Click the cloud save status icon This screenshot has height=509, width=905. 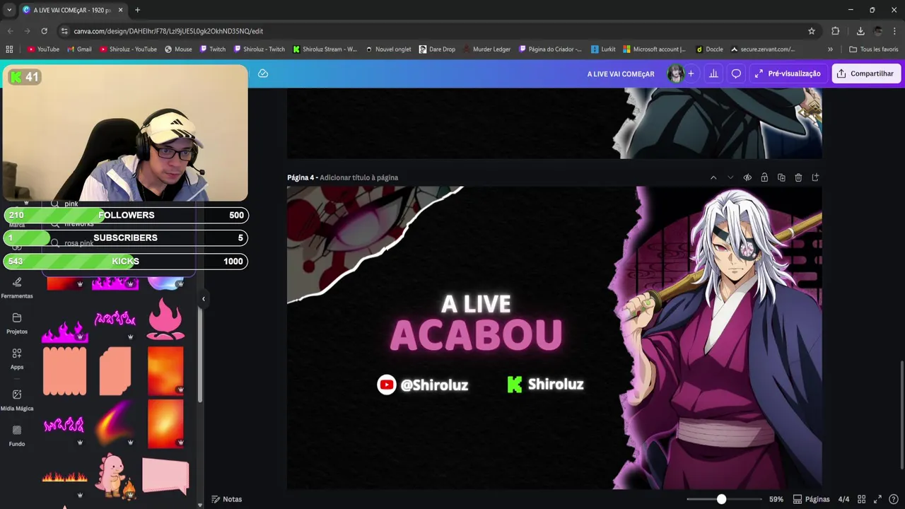[x=263, y=74]
